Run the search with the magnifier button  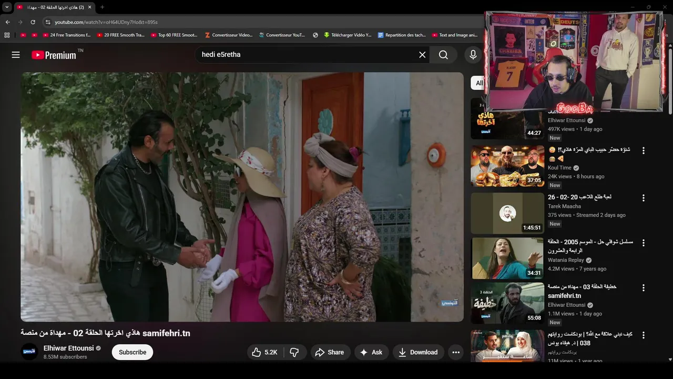(444, 55)
